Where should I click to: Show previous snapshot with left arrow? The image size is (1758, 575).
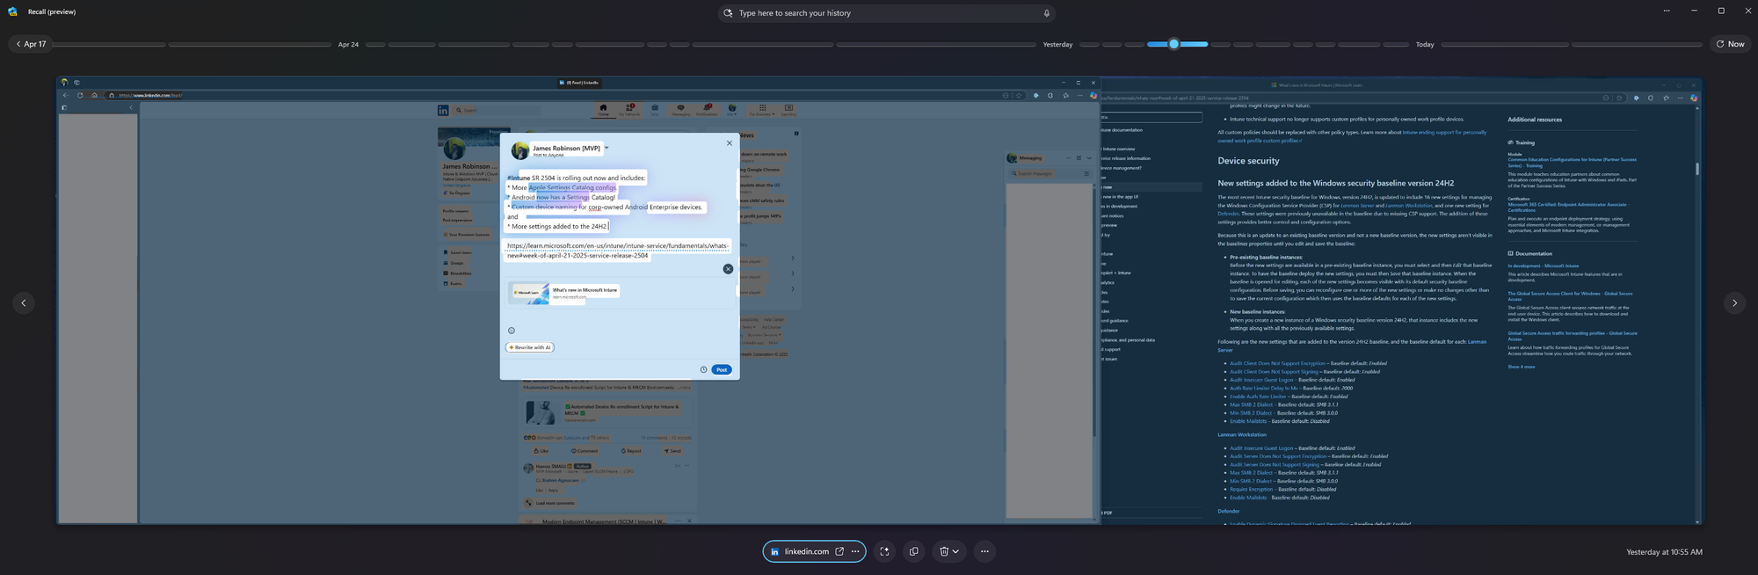pos(24,302)
